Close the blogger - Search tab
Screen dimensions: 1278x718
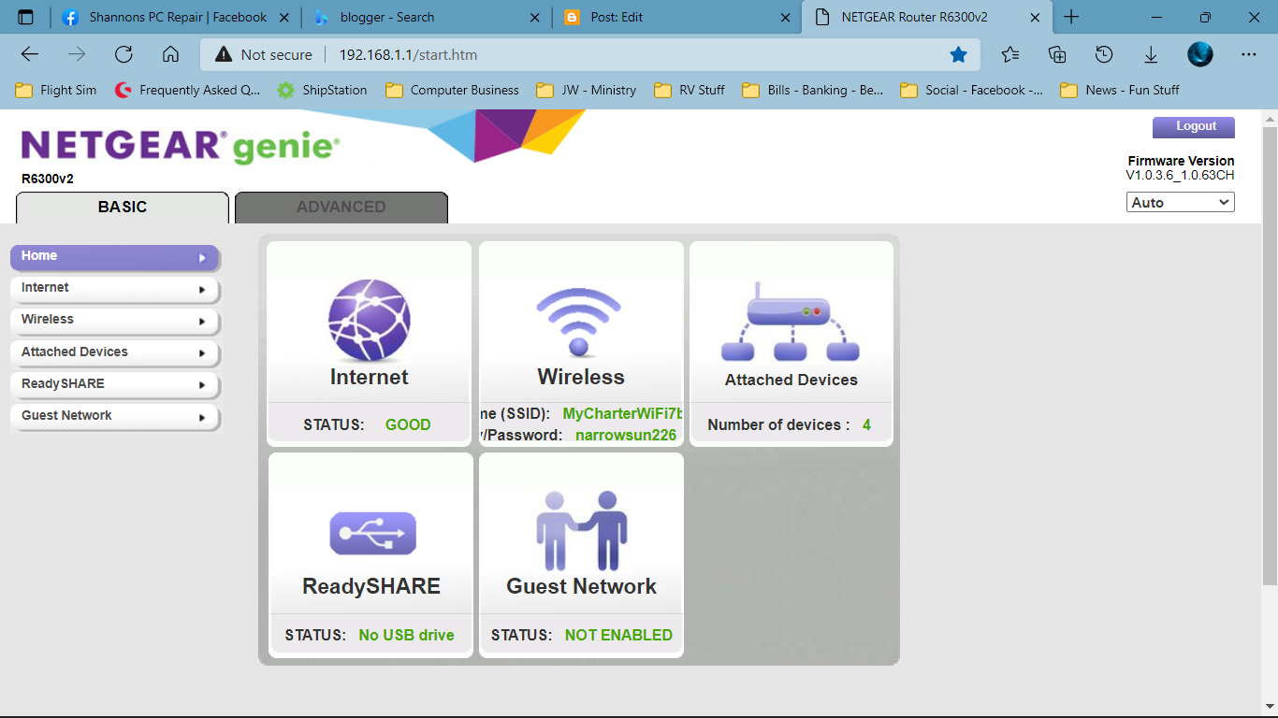pos(534,17)
